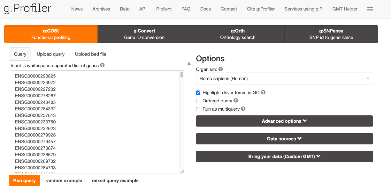391x190 pixels.
Task: Click gene ENSG00000237613 in the list
Action: 35,115
